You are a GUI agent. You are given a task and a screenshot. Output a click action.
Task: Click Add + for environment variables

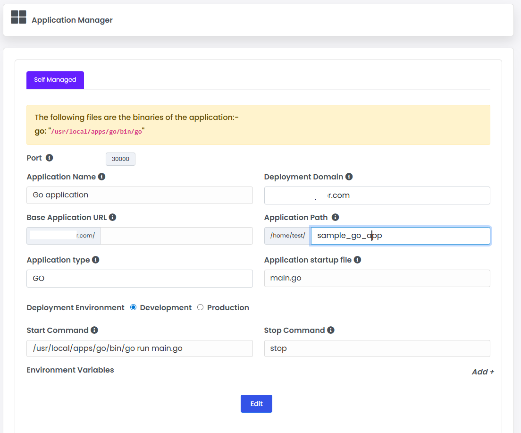(482, 372)
